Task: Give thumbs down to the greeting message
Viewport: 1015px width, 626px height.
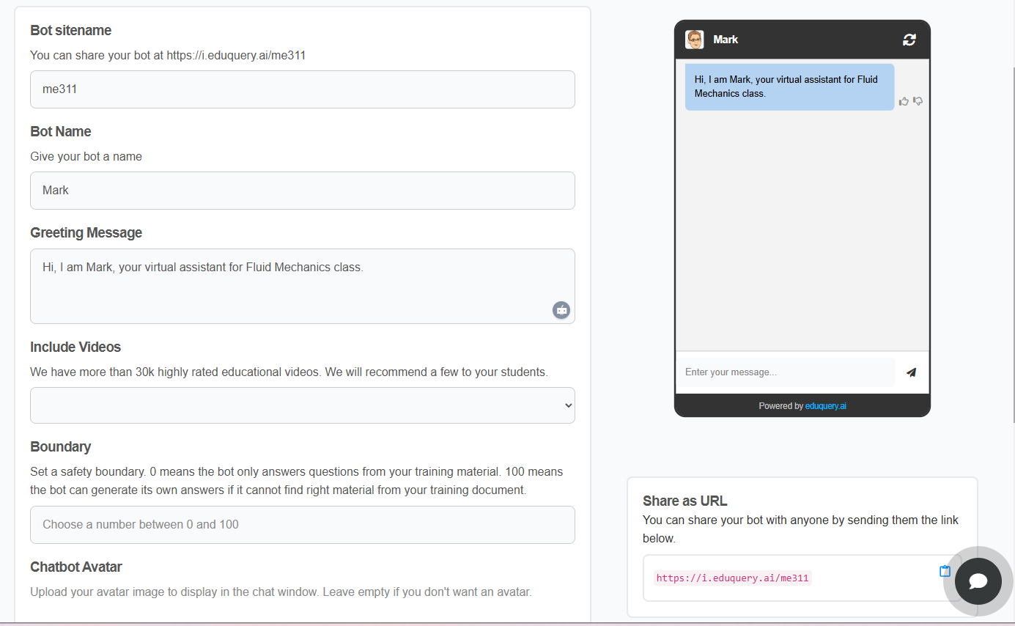Action: click(x=918, y=101)
